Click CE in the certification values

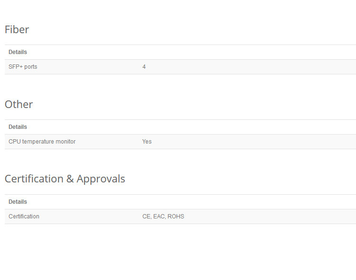146,217
